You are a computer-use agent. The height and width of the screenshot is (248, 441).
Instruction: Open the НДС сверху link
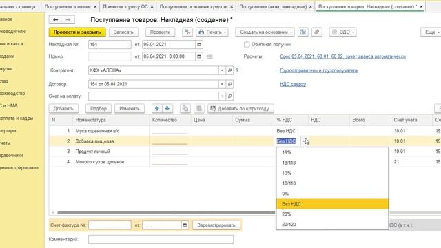point(293,84)
